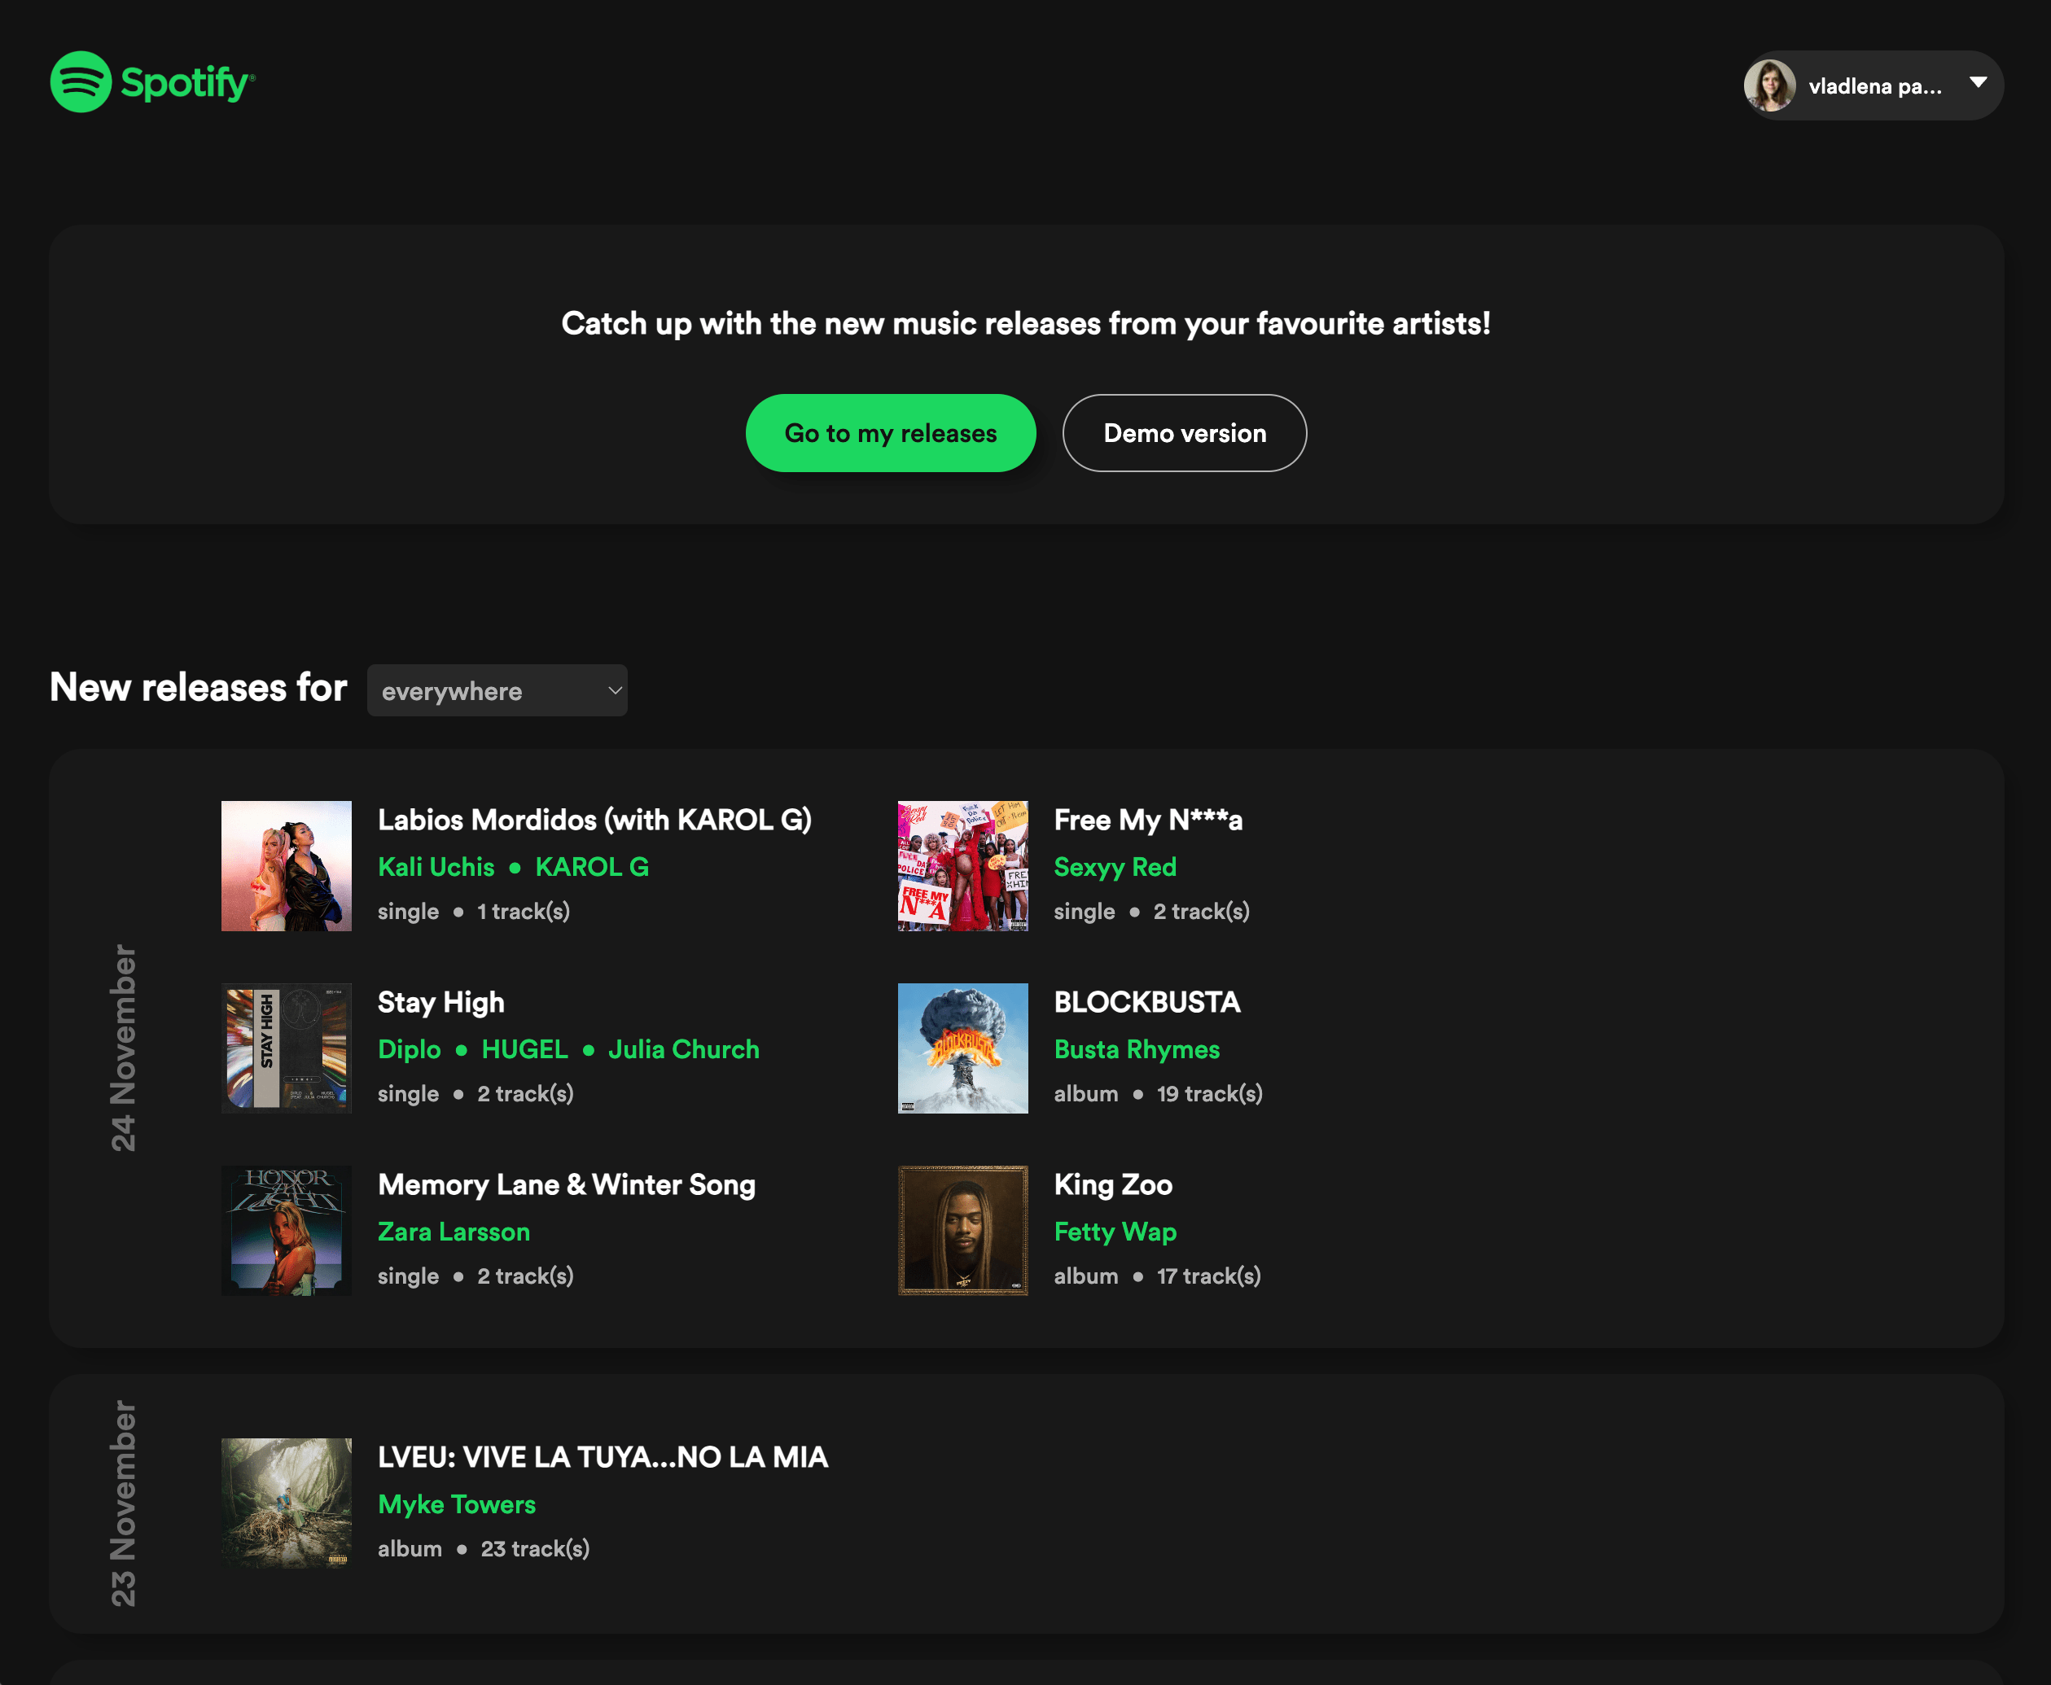Click the 'King Zoo' release title
This screenshot has width=2051, height=1685.
(1112, 1185)
